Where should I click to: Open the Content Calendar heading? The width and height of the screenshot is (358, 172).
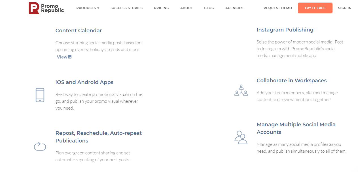tap(79, 30)
